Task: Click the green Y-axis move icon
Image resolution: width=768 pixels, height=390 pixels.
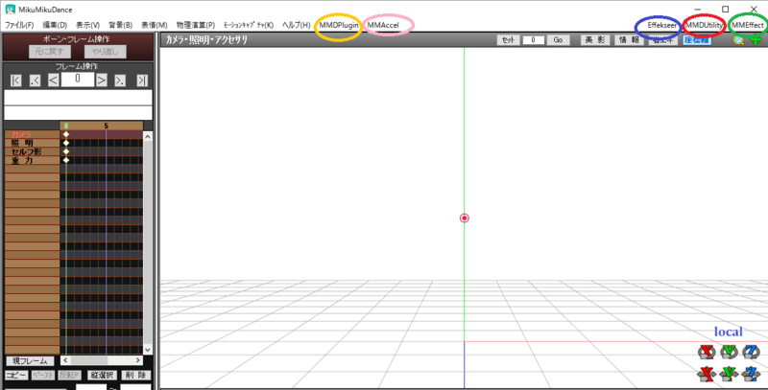Action: click(729, 374)
